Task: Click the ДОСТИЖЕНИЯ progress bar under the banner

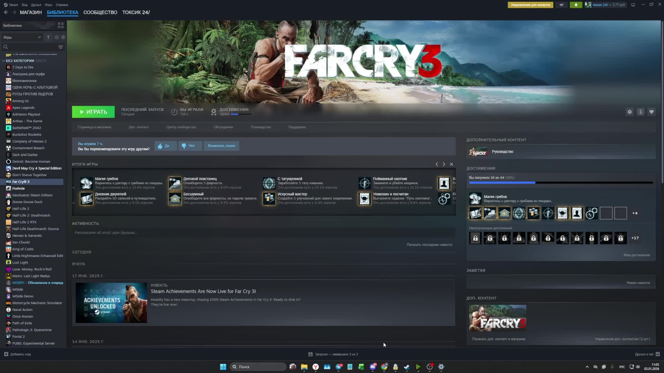Action: (241, 114)
